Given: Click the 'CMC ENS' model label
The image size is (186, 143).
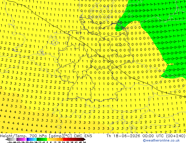Looking at the screenshot, I should click(83, 136).
